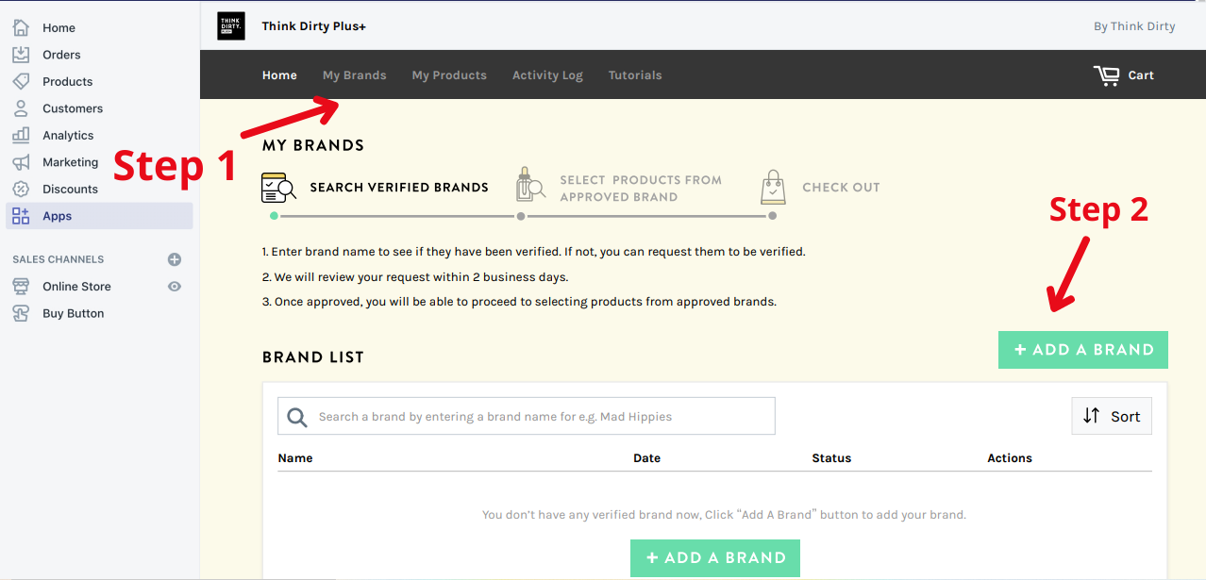Click Add A Brand button below empty table
The height and width of the screenshot is (580, 1206).
pyautogui.click(x=715, y=558)
